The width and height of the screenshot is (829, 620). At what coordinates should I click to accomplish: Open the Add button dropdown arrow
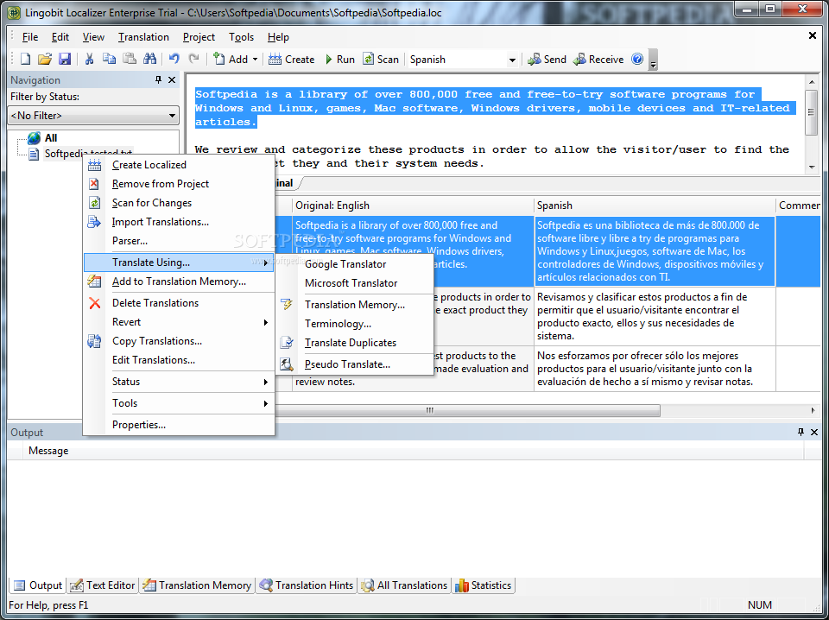255,60
